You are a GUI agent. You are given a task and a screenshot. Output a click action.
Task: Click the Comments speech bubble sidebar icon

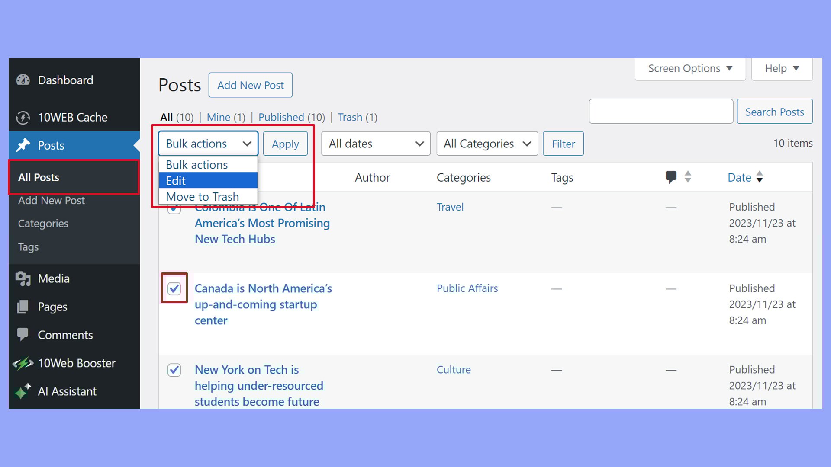[x=23, y=335]
